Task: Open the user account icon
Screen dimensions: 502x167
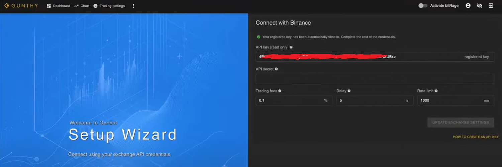Action: coord(468,6)
